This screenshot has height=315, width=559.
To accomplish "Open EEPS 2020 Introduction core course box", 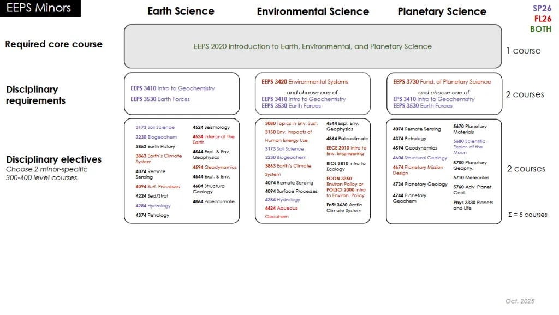I will coord(312,46).
